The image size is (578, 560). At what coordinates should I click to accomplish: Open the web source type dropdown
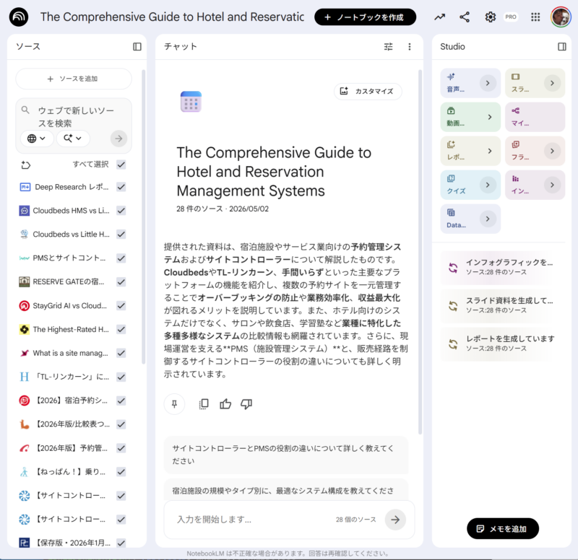[37, 139]
